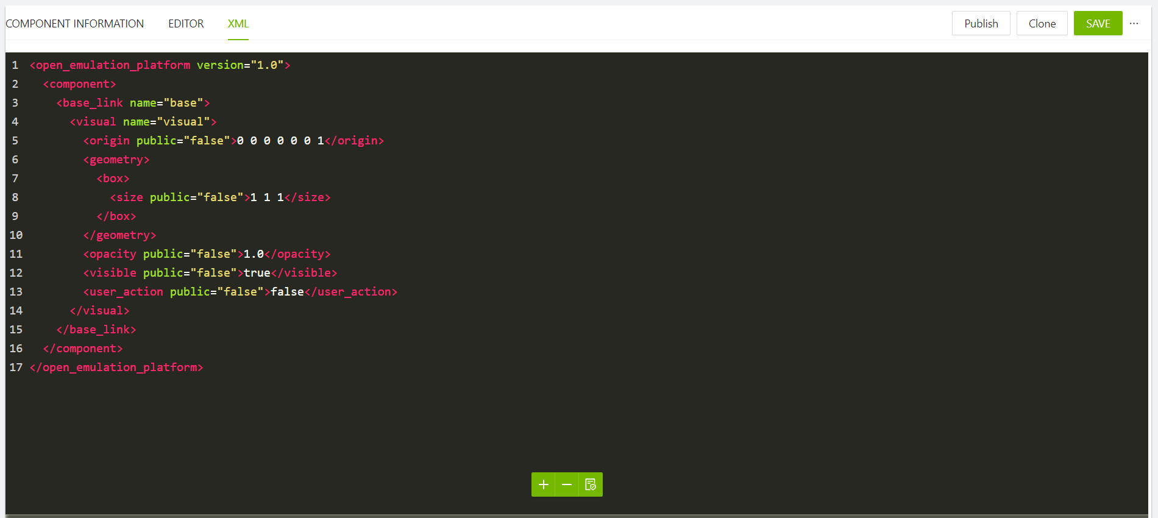Click the </visual> closing tag
The image size is (1158, 518).
(99, 310)
